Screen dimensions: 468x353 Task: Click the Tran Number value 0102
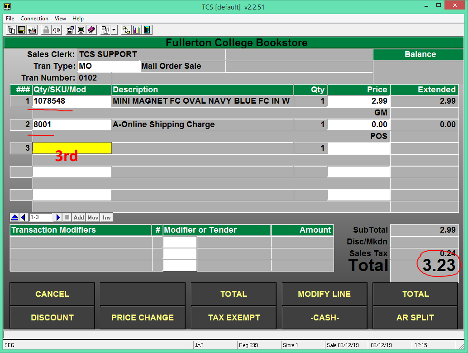88,78
